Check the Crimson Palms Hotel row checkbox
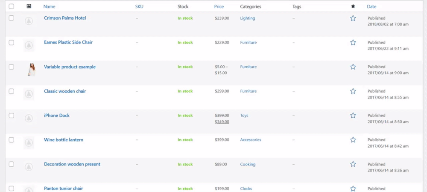Viewport: 427px width, 192px height. click(x=11, y=18)
